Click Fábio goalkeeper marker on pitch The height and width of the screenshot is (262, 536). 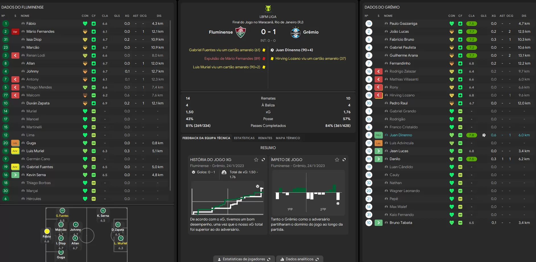coord(47,232)
